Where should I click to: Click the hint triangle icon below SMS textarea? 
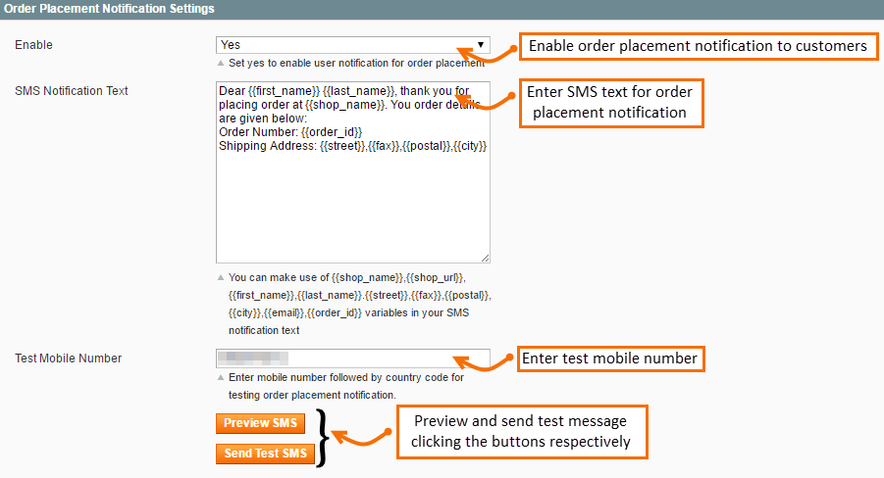coord(221,277)
